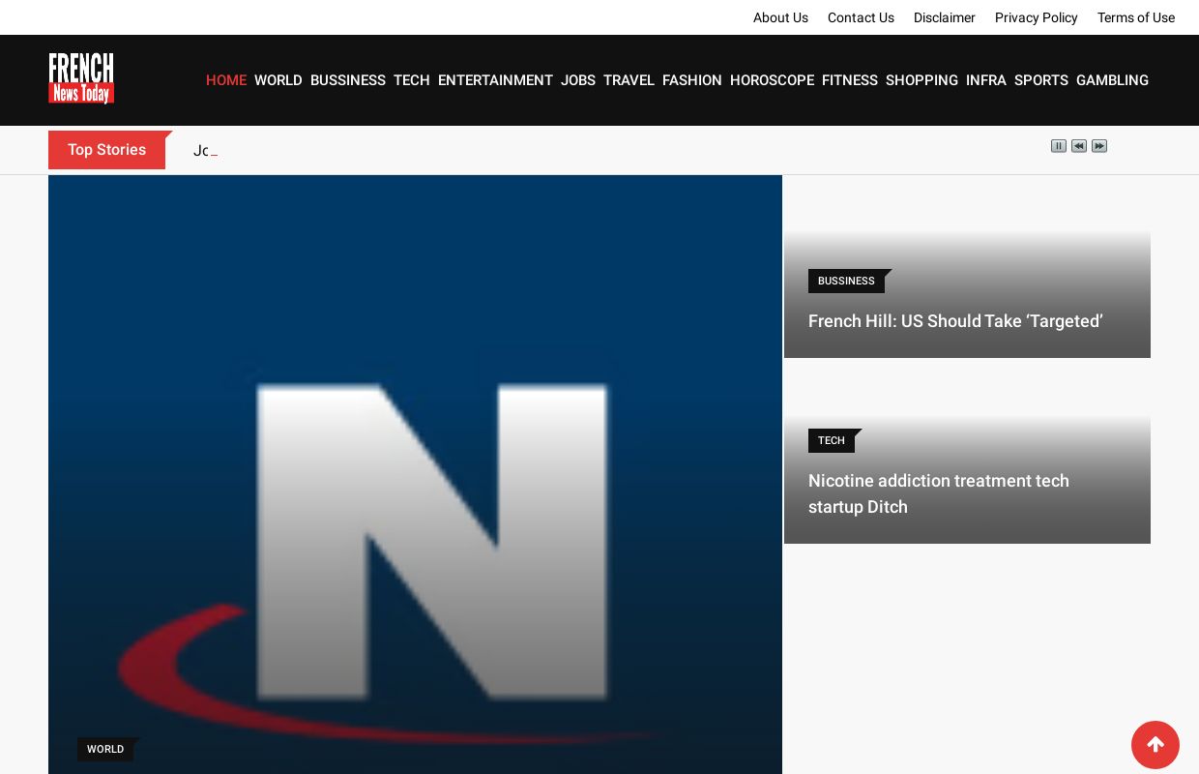The image size is (1199, 774).
Task: Fast-forward to the next ticker headline
Action: [1099, 146]
